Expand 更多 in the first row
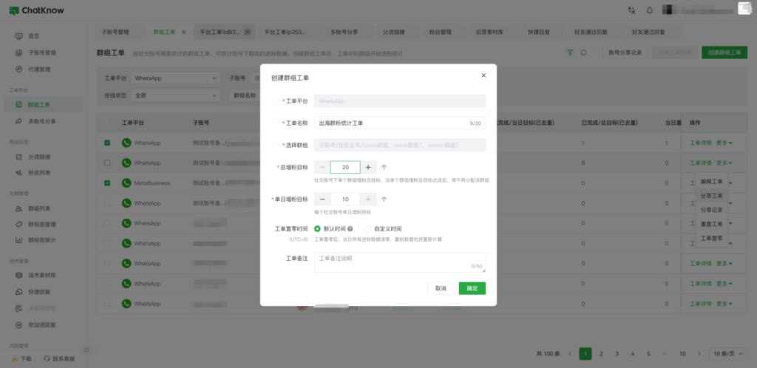The width and height of the screenshot is (757, 368). (x=724, y=143)
